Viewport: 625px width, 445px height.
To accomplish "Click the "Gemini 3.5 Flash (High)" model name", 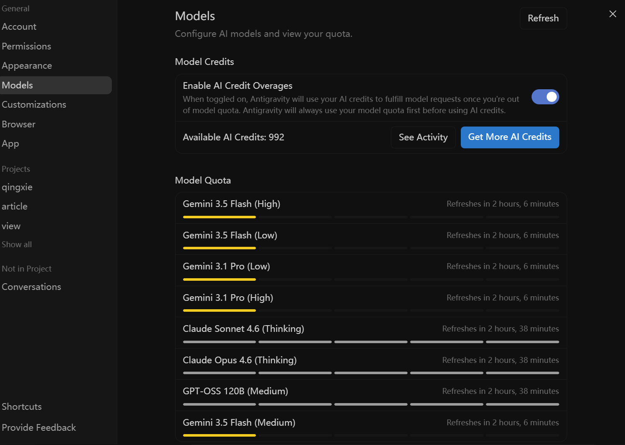I will point(232,204).
